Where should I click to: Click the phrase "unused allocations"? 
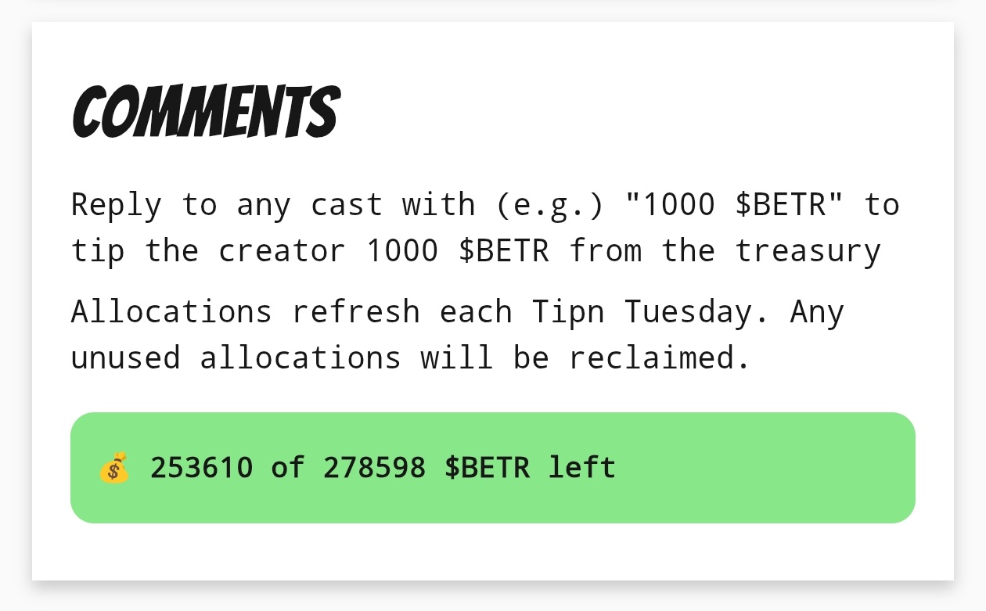(236, 358)
